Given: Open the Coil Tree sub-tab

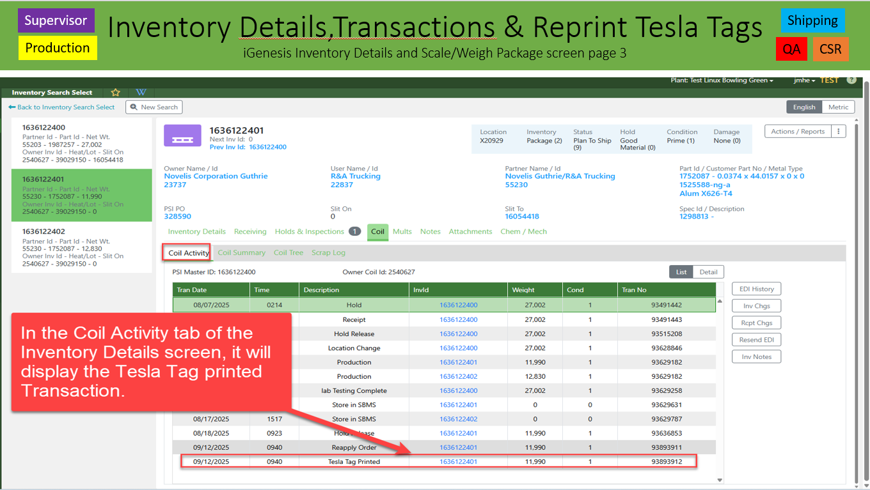Looking at the screenshot, I should (289, 253).
